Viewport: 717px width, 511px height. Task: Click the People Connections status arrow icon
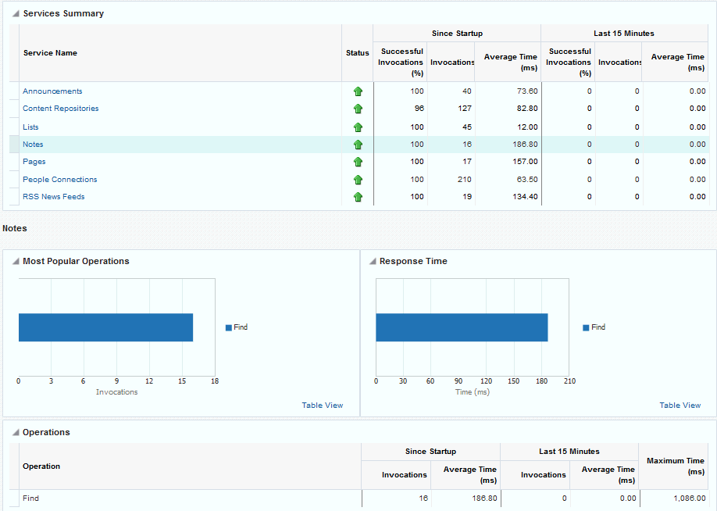358,180
